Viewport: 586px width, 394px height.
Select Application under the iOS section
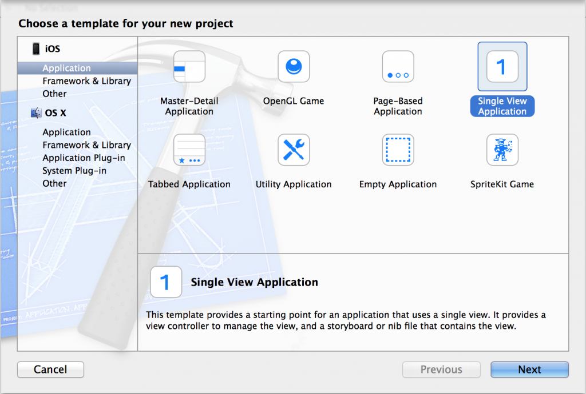point(66,68)
